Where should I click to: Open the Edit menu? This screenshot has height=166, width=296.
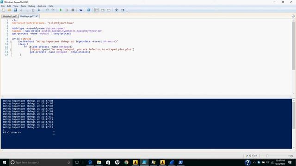point(9,6)
